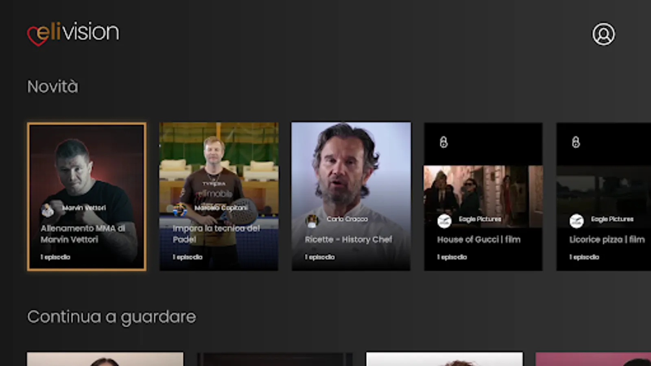The height and width of the screenshot is (366, 651).
Task: Click lock icon on Licorice pizza card
Action: point(576,142)
